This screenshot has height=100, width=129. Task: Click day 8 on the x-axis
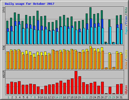pos(35,97)
